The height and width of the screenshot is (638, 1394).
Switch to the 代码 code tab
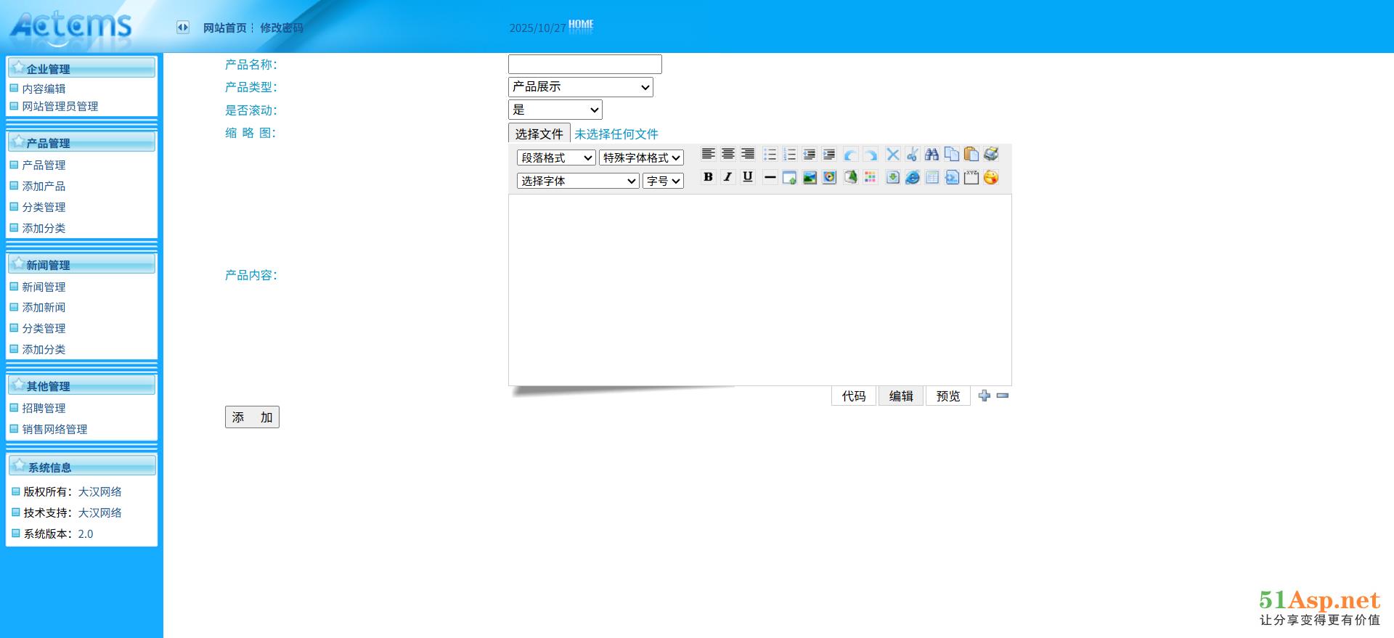point(853,396)
